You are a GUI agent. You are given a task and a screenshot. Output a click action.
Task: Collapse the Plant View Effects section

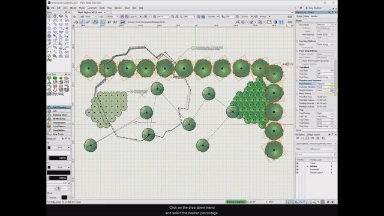point(298,51)
